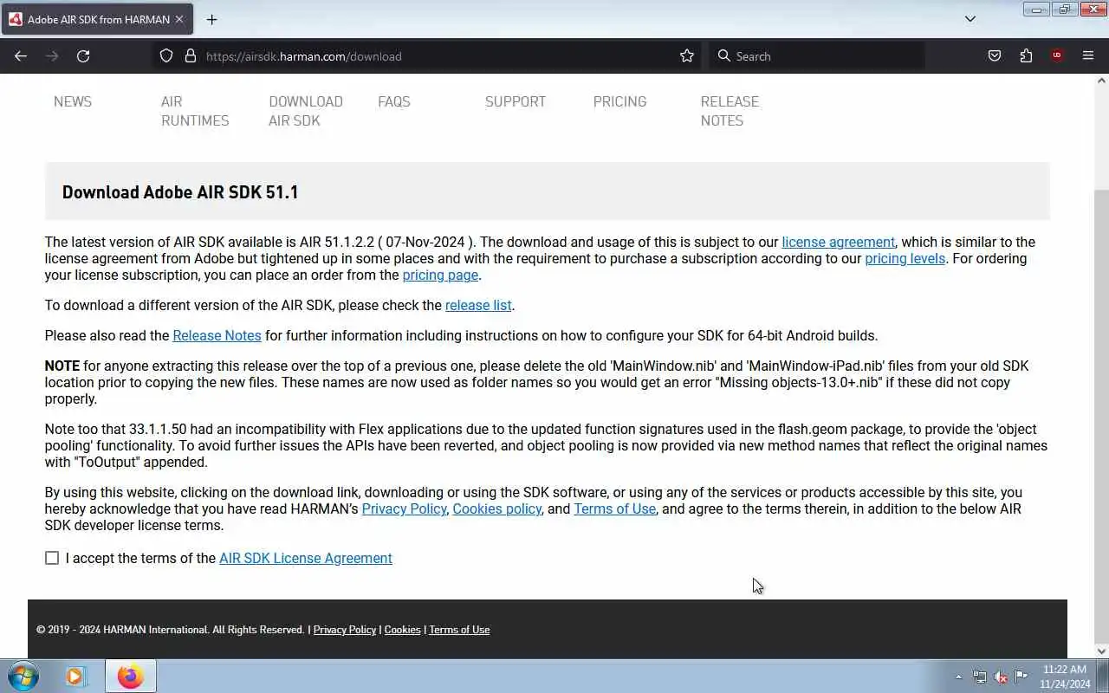Open AIR RUNTIMES navigation item
This screenshot has height=693, width=1109.
pos(195,111)
